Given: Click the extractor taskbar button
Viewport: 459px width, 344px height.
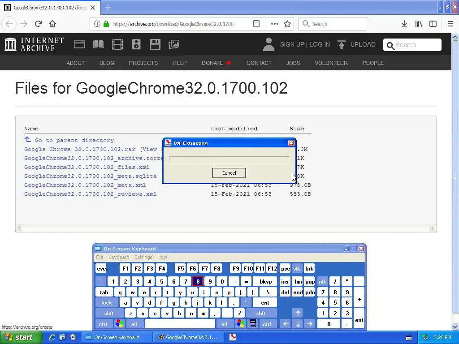Looking at the screenshot, I should (233, 337).
